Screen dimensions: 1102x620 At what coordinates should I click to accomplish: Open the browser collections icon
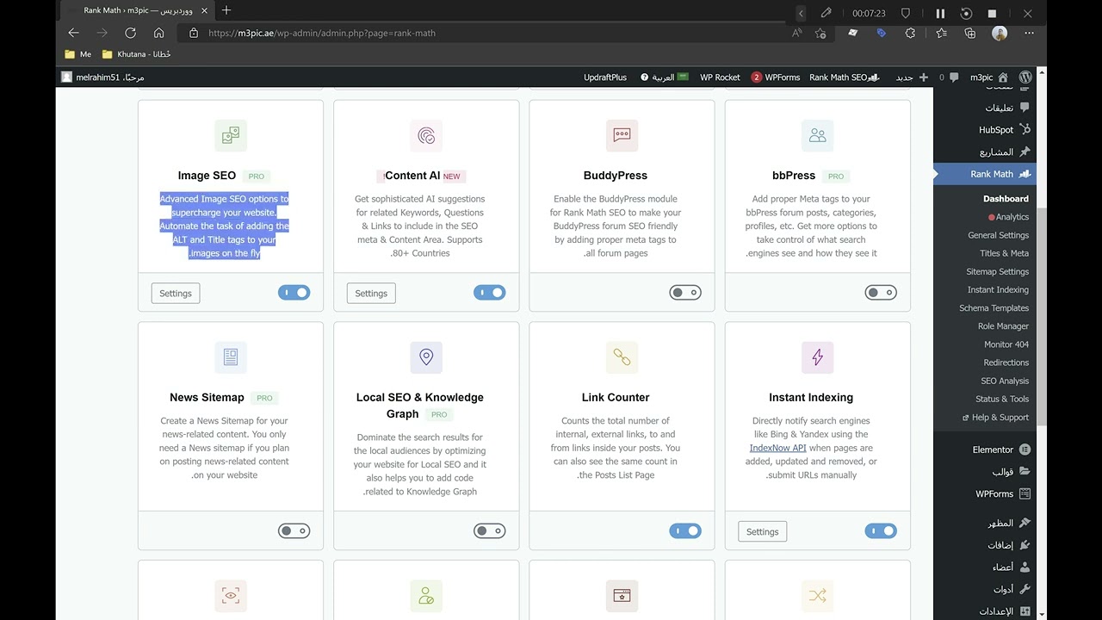970,33
